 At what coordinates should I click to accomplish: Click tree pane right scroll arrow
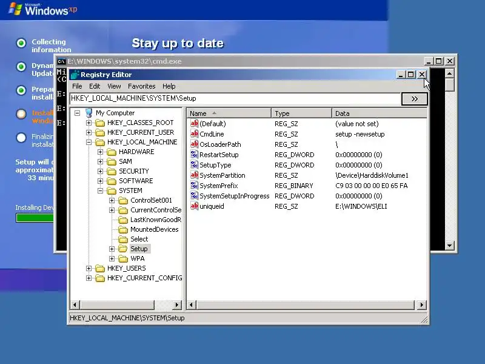[176, 305]
